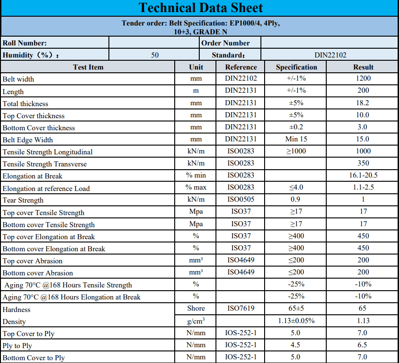Select the Tender order belt specification header

(x=201, y=27)
